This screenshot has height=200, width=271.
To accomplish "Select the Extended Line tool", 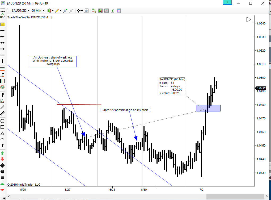I will tap(2, 43).
